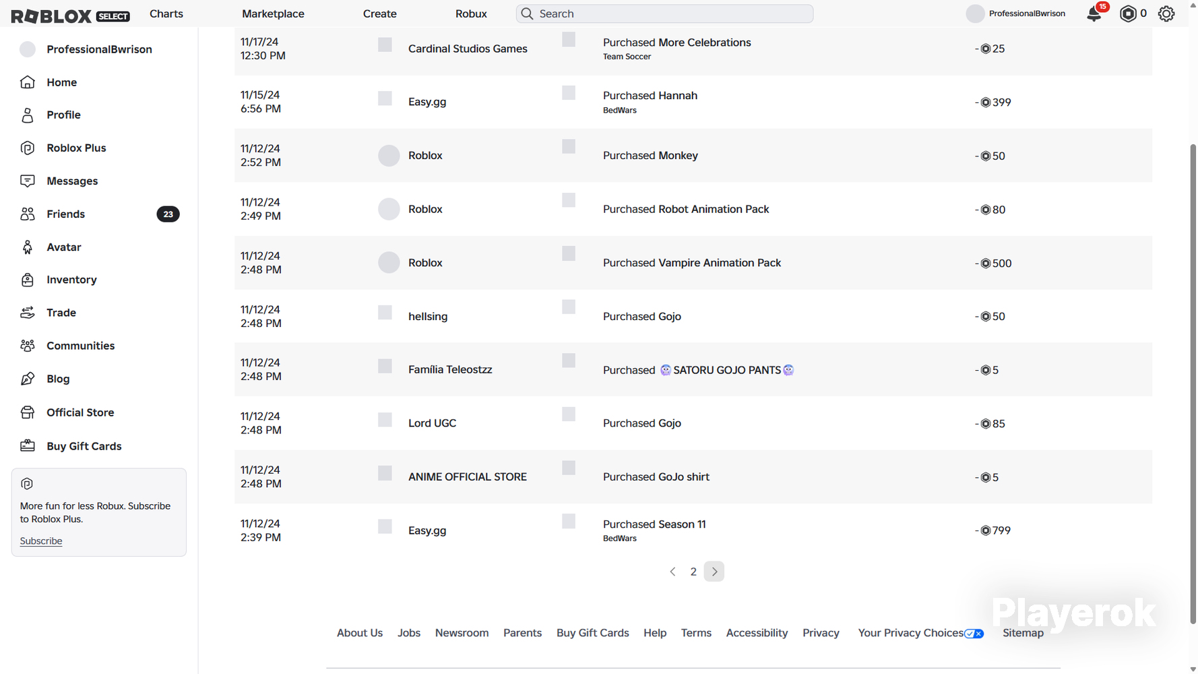The height and width of the screenshot is (674, 1198).
Task: Click Roblox avatar in Vampire Animation Pack row
Action: (389, 263)
